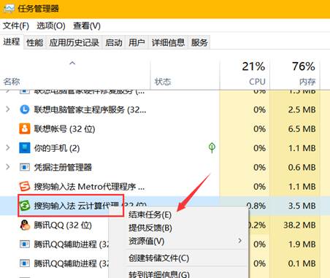Select the icon of the first 腾讯QQ辅助进程 row
The width and height of the screenshot is (330, 278).
(x=25, y=244)
